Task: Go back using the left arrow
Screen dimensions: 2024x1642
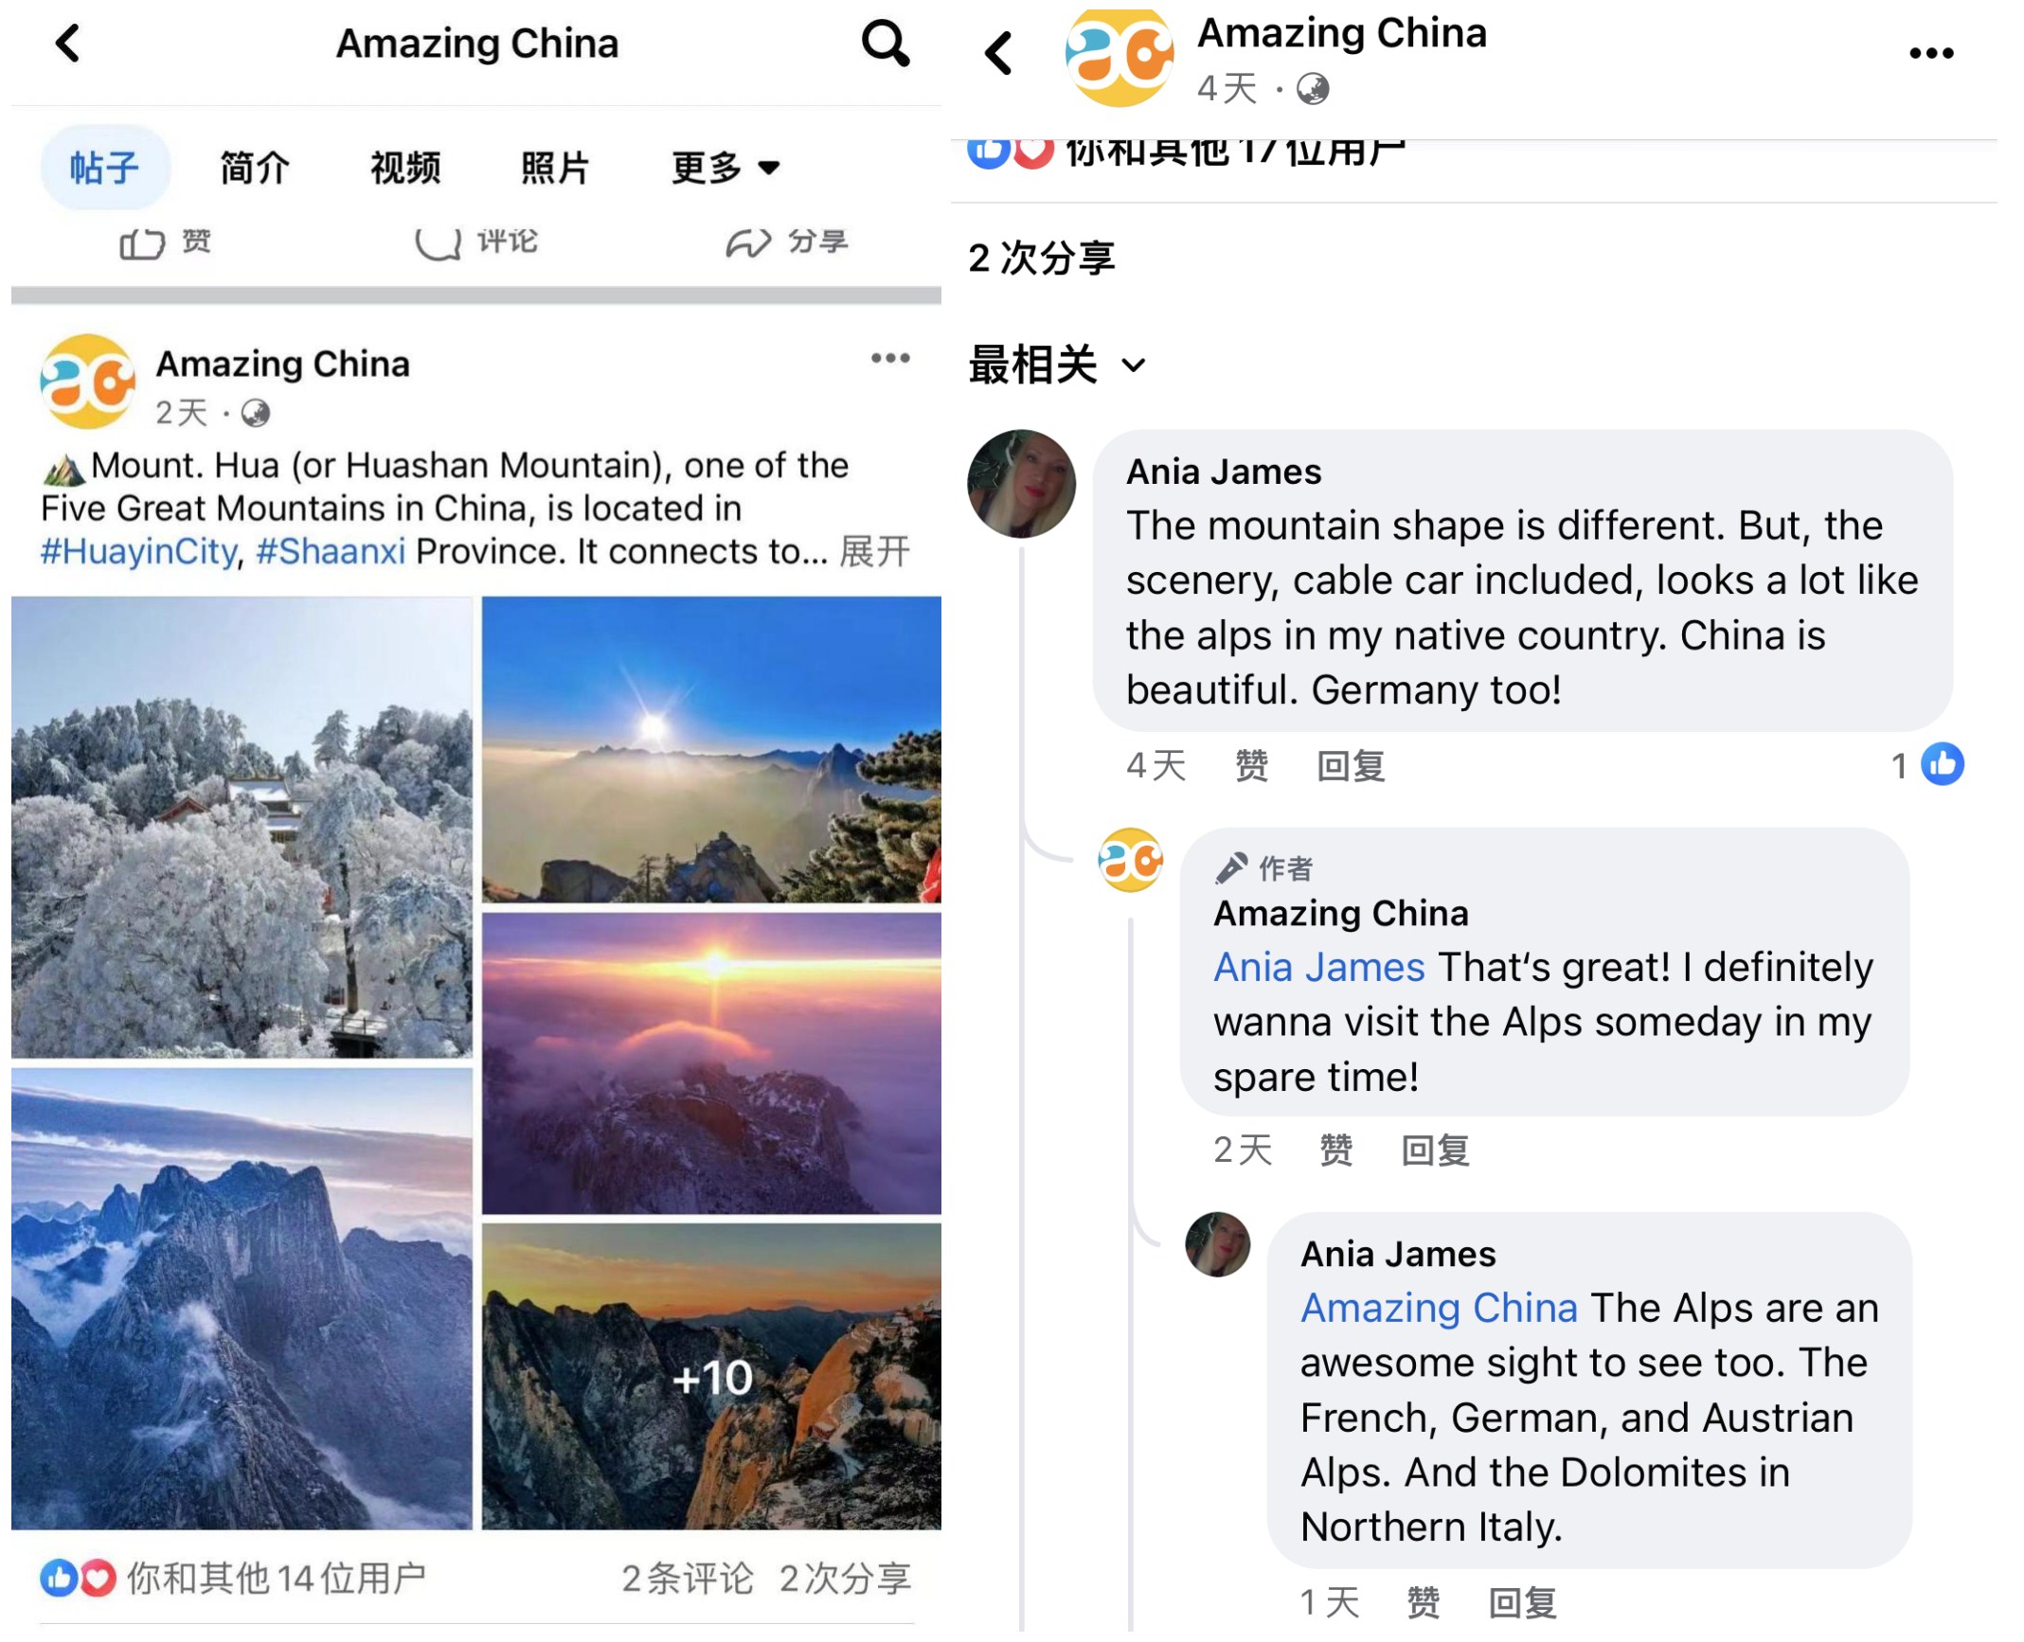Action: tap(66, 43)
